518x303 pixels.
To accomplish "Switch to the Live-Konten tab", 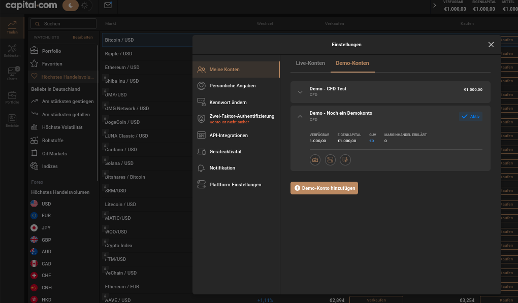I will click(310, 63).
